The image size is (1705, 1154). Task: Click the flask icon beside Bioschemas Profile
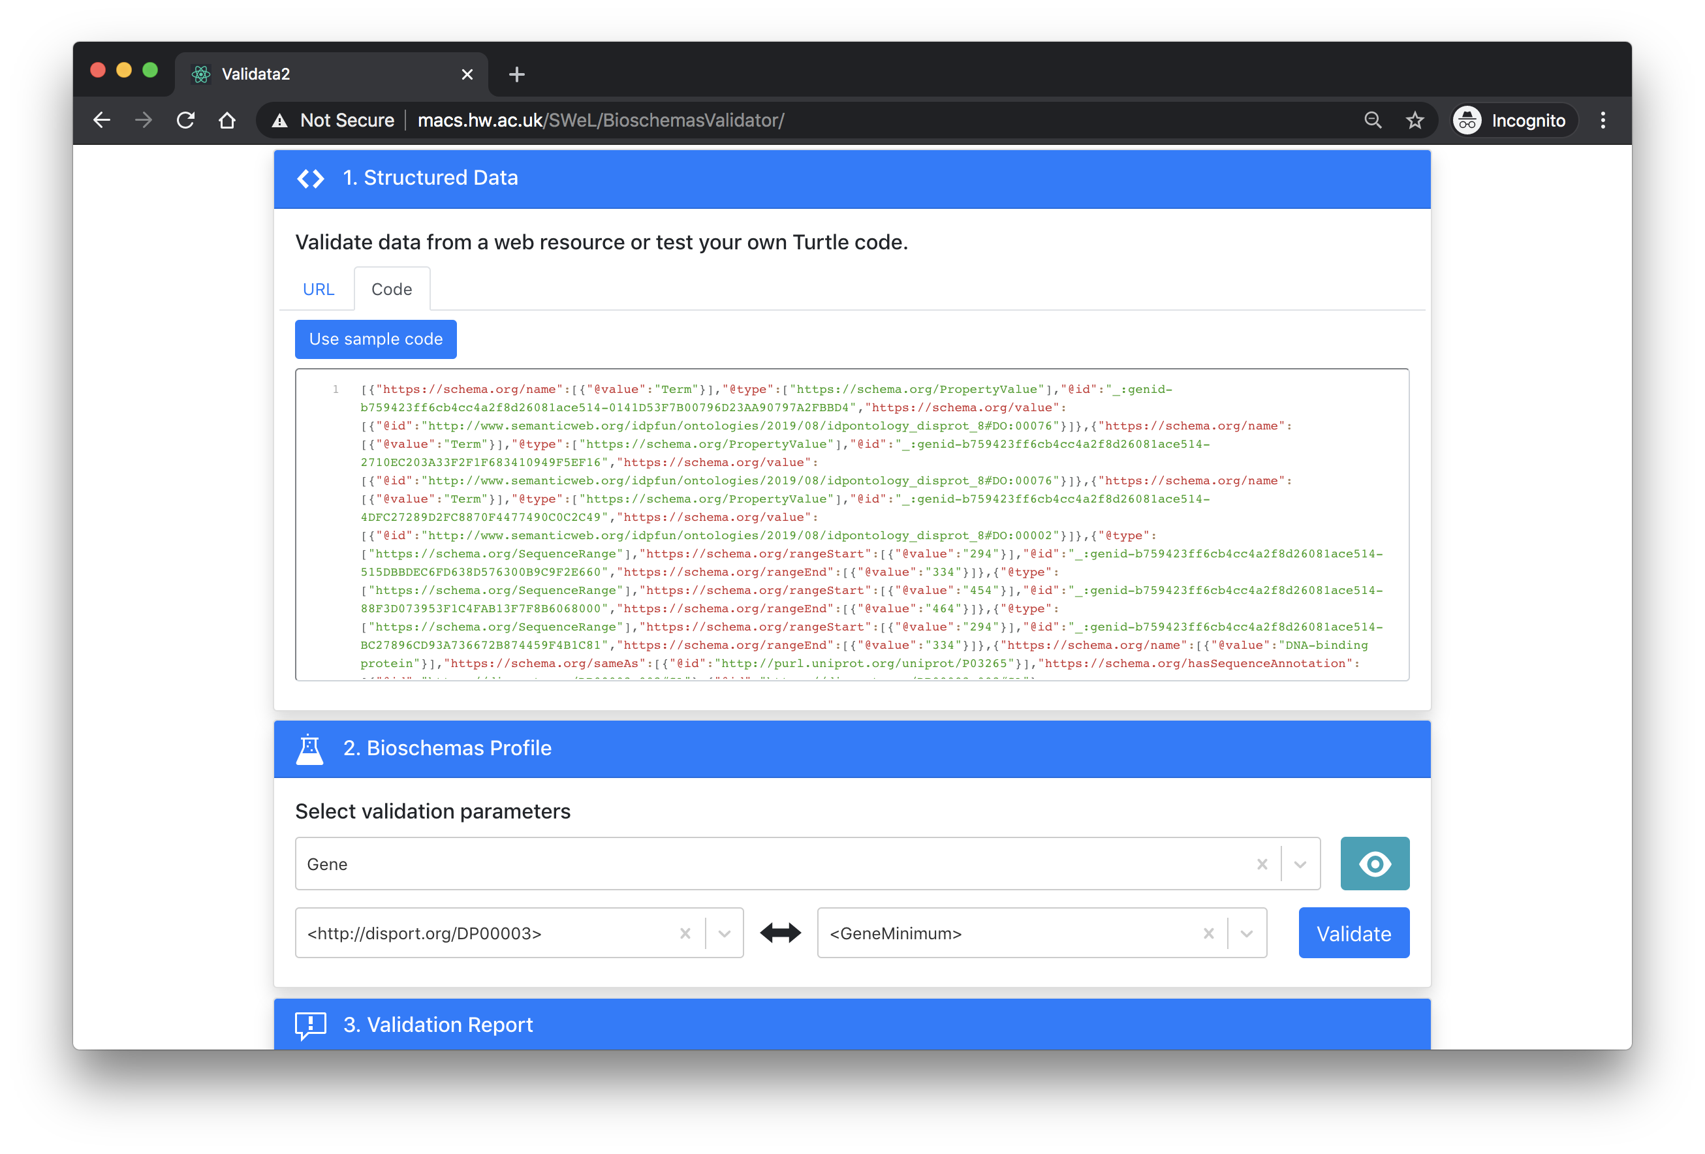(x=309, y=749)
